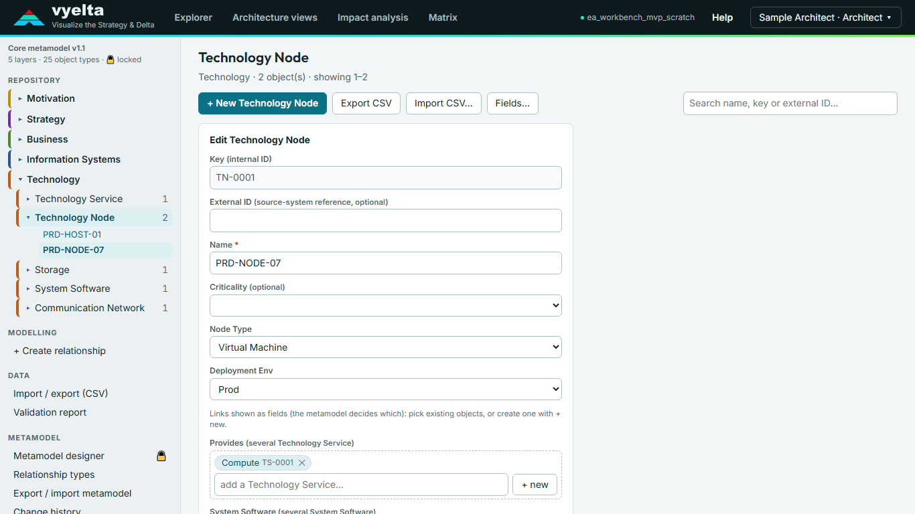Open Relationship types
Screen dimensions: 915x514
(x=54, y=475)
